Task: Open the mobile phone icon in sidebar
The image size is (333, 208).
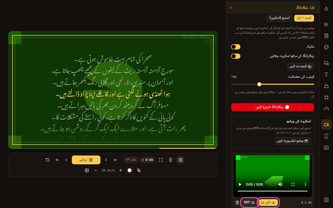Action: coord(326,136)
